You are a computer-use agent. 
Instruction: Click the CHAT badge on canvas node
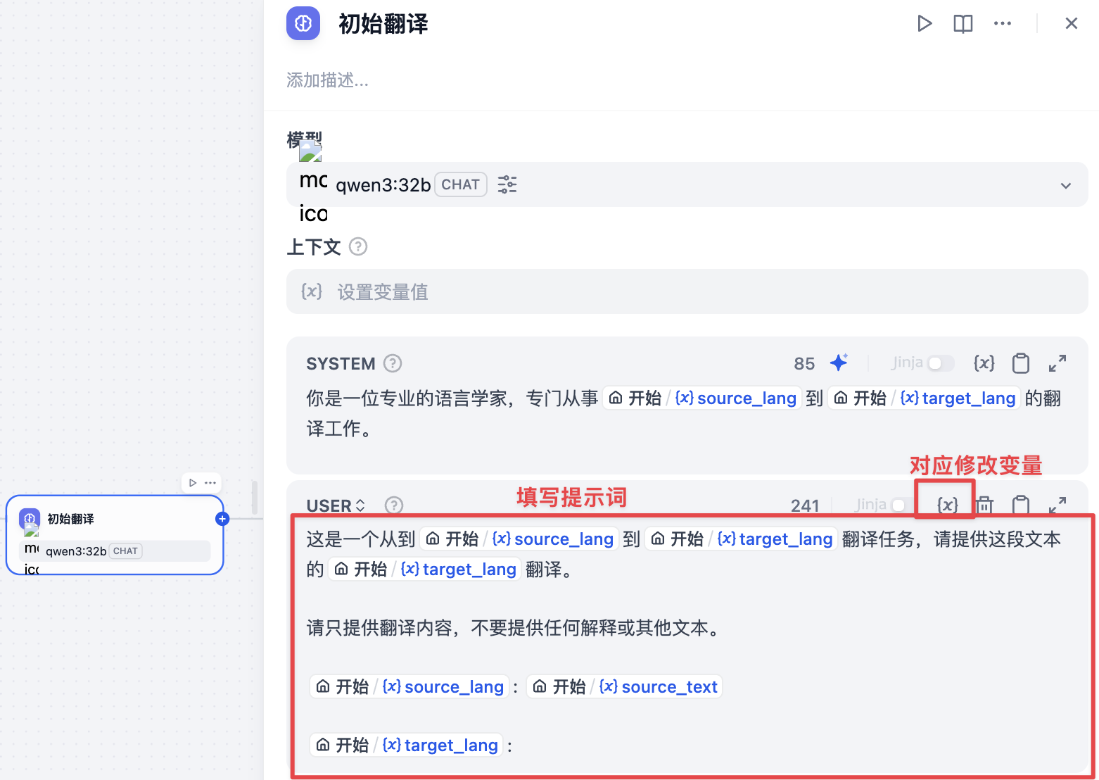click(x=125, y=551)
